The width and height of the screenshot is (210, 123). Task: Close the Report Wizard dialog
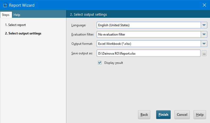(204, 5)
